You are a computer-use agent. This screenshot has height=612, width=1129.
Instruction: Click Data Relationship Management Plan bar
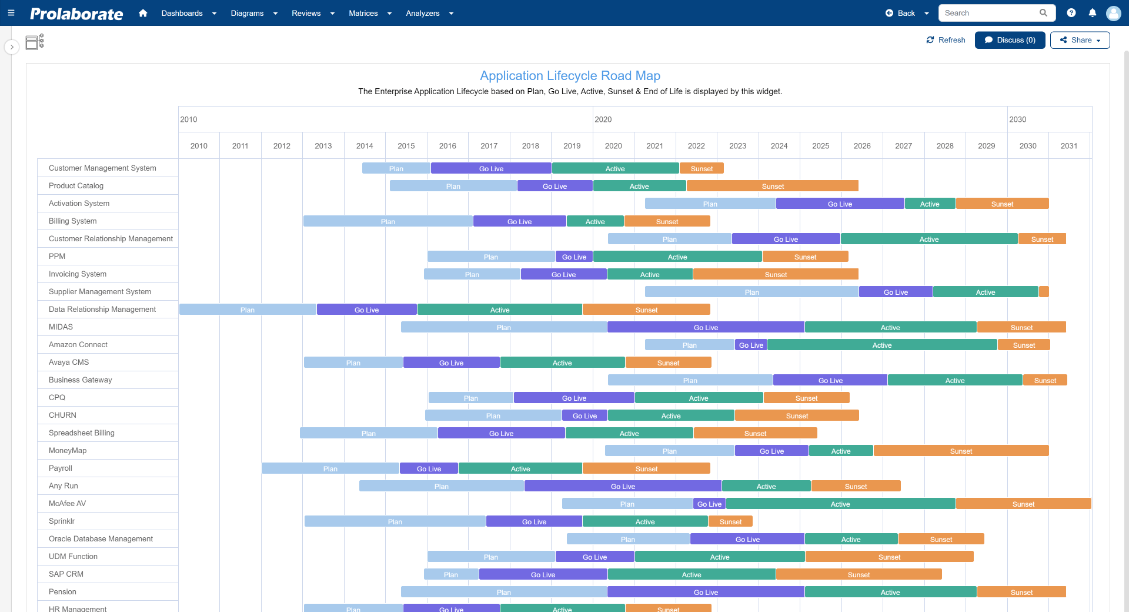pos(248,310)
